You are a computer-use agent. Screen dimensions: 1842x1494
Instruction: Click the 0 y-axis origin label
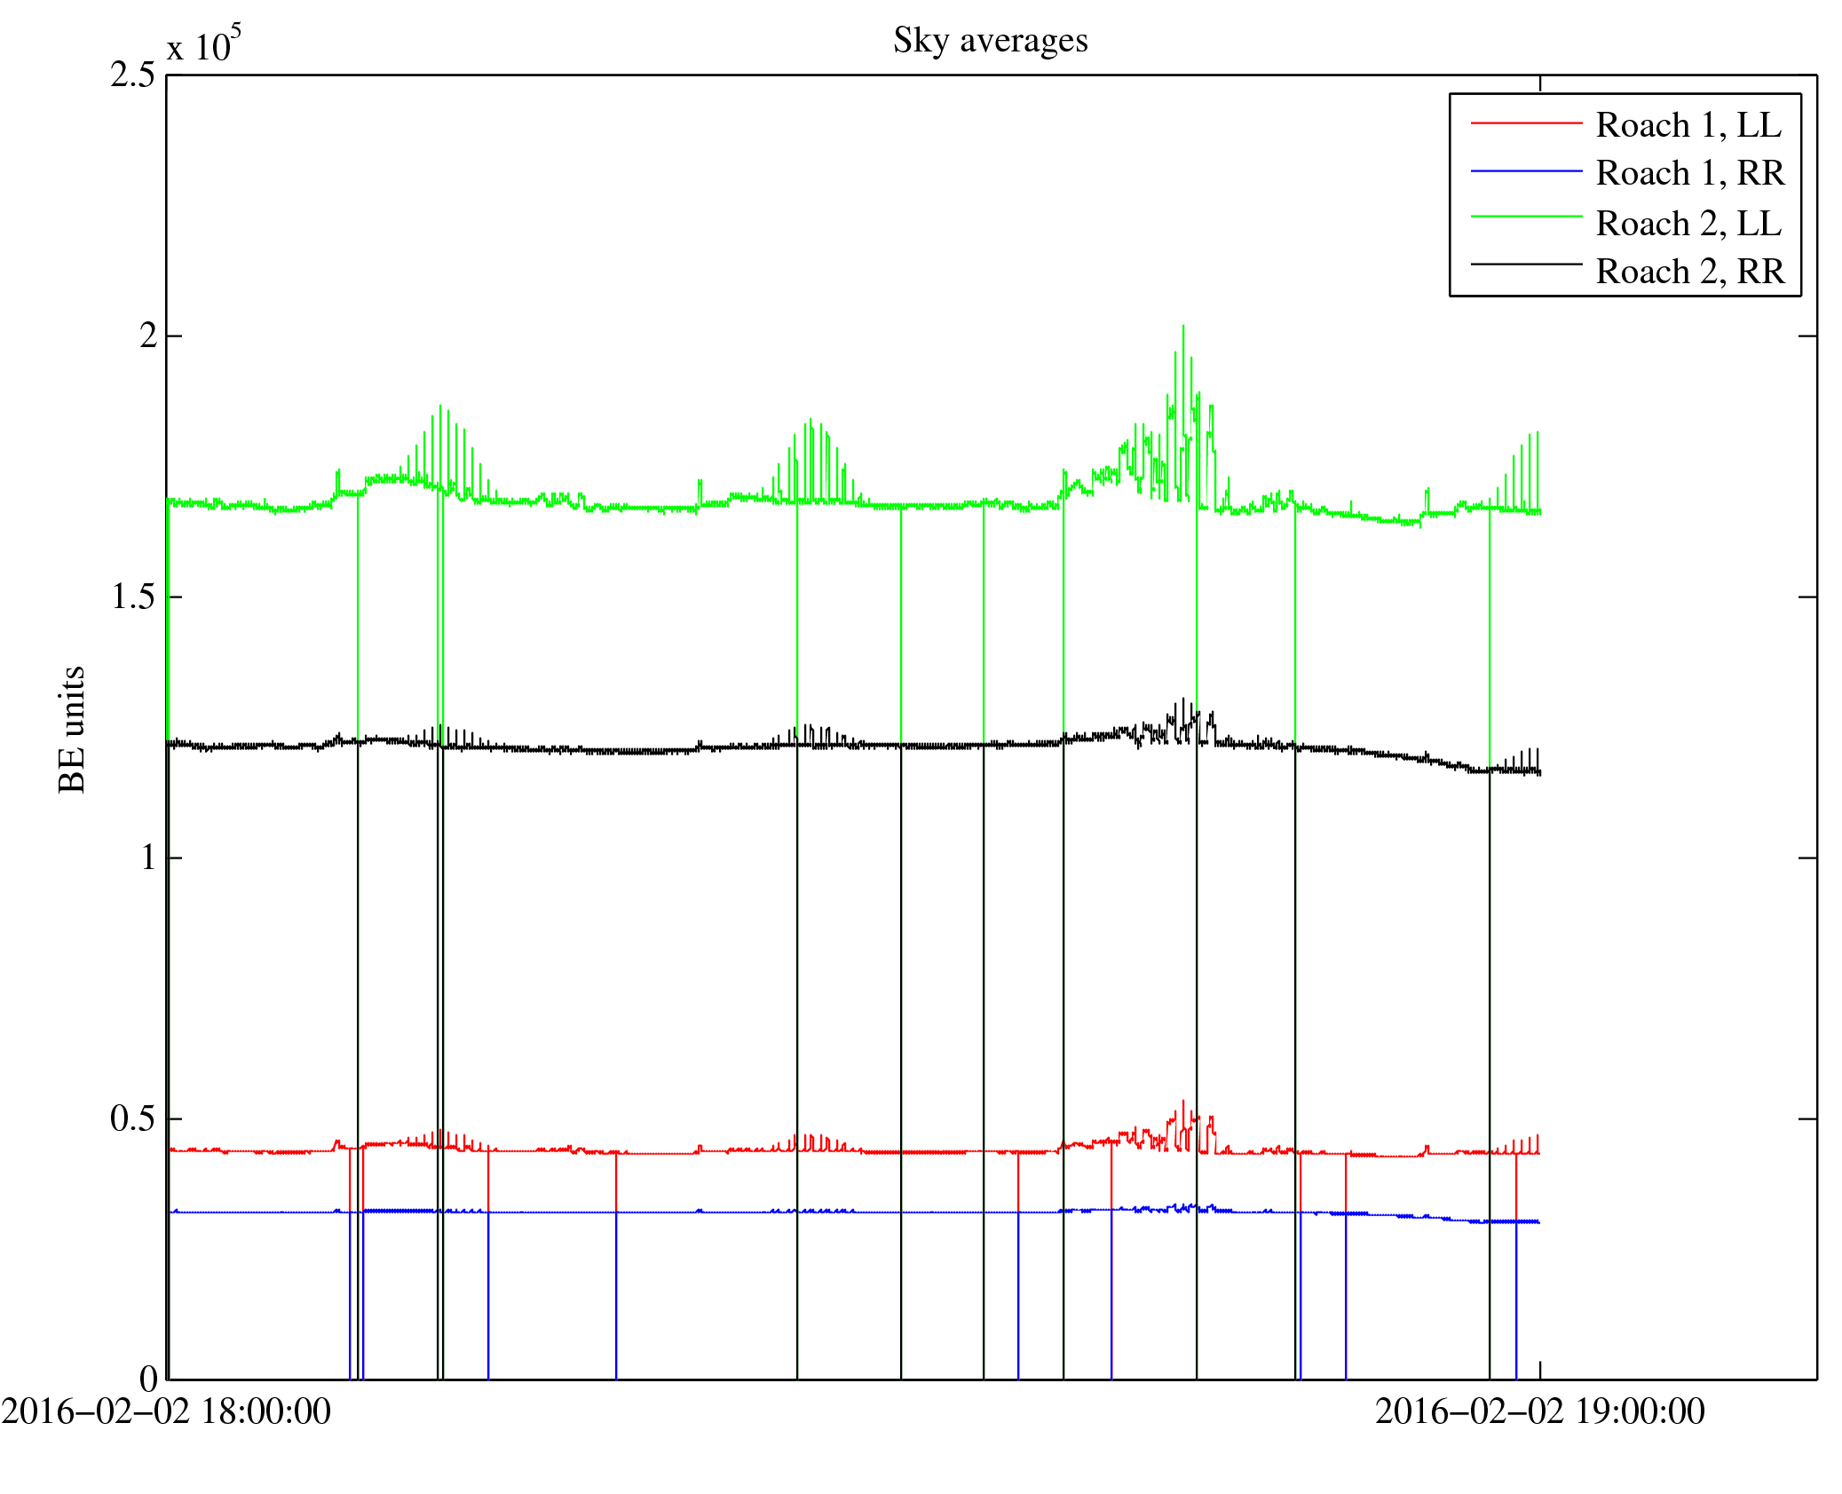tap(147, 1379)
